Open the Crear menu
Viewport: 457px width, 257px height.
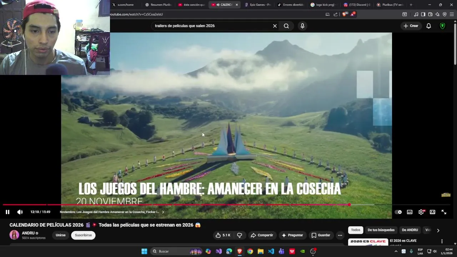click(x=411, y=26)
